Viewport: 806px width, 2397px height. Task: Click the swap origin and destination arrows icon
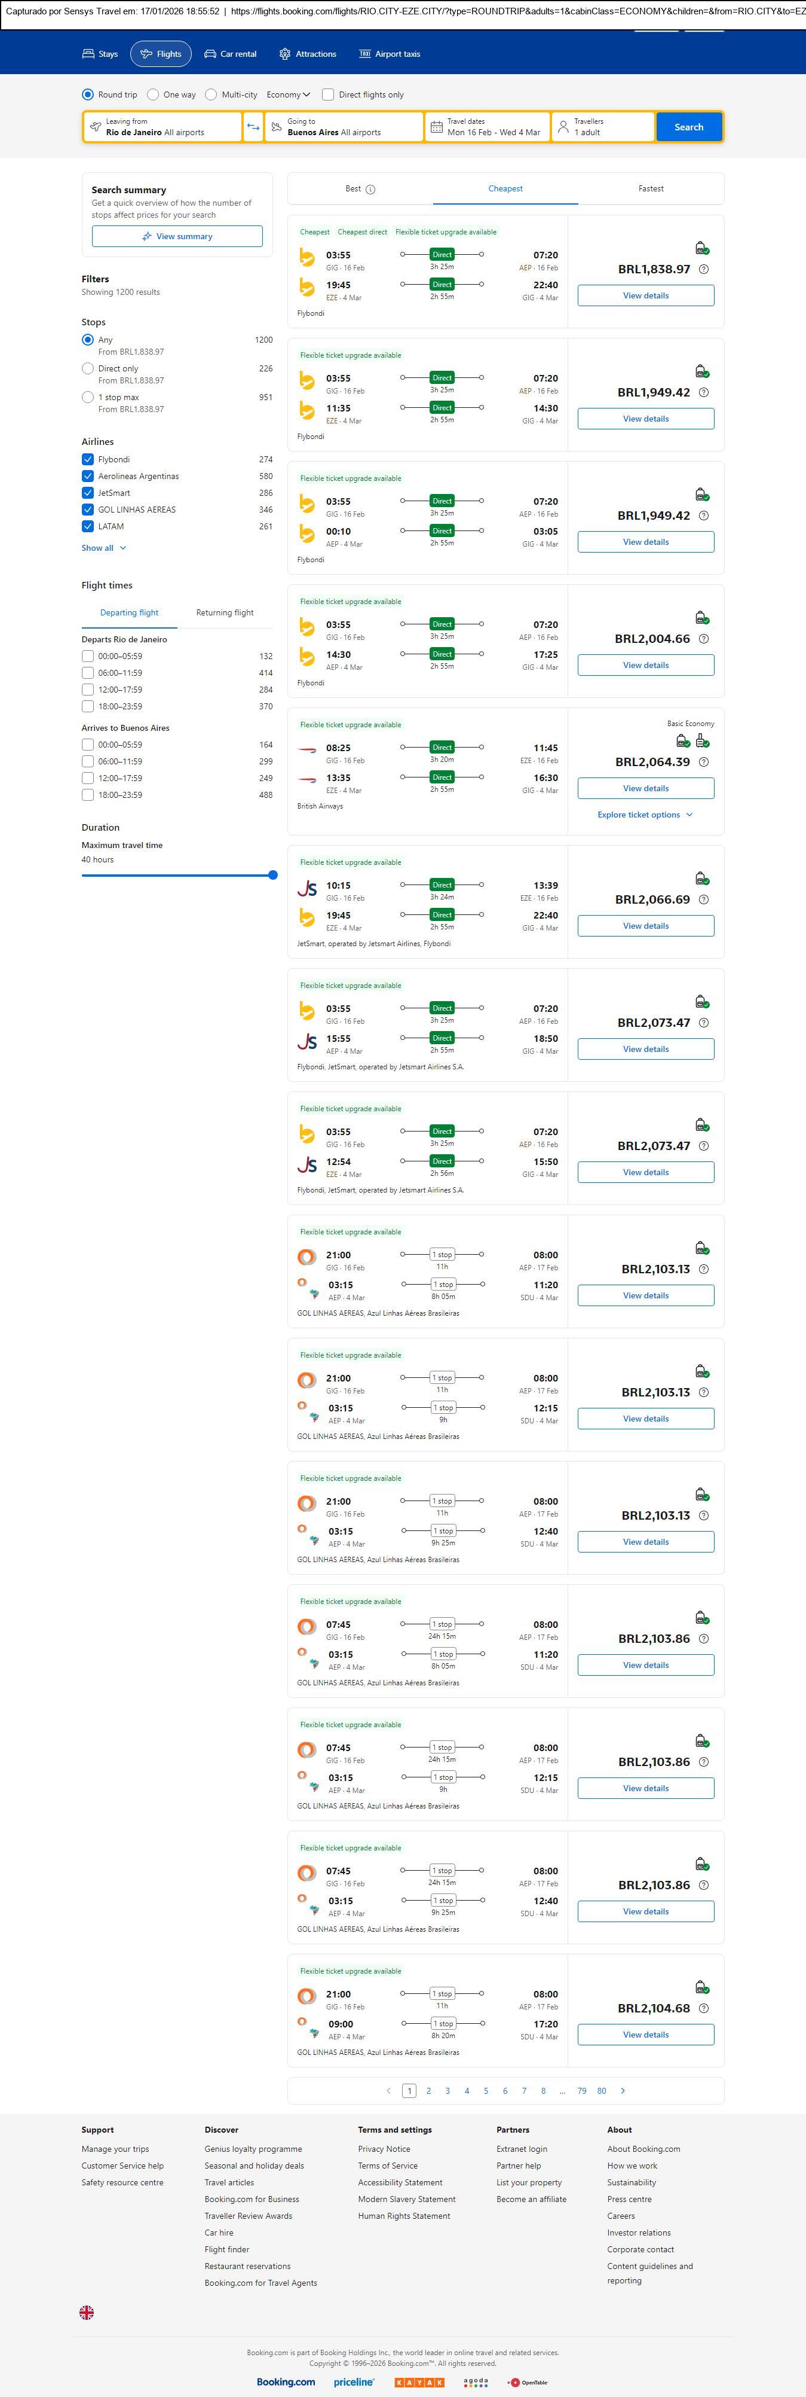point(253,127)
